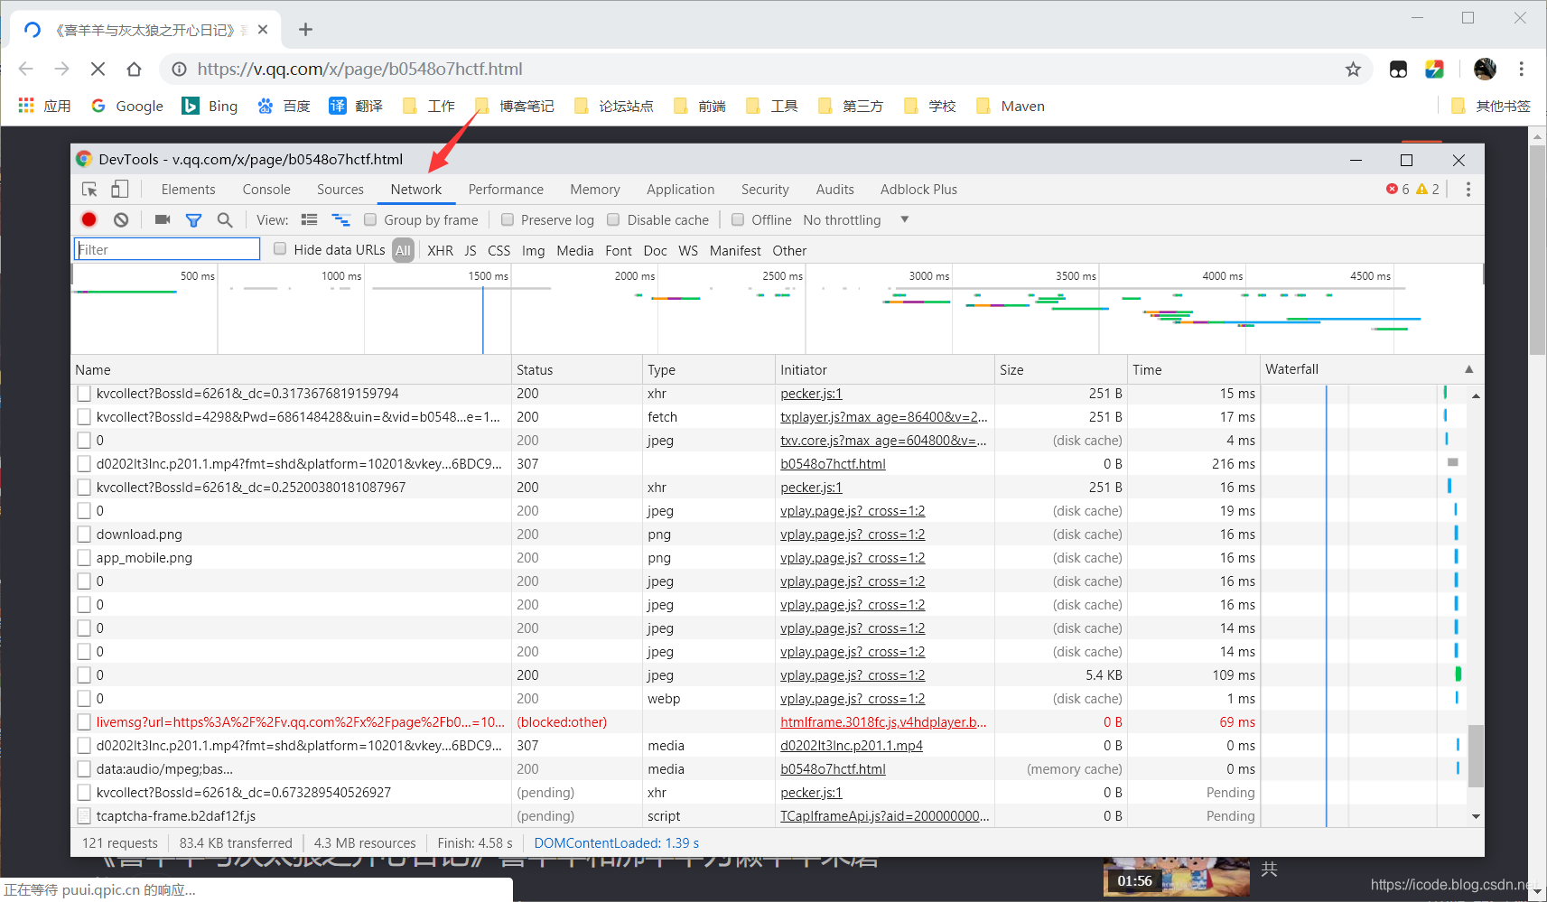Open a new Chrome tab
This screenshot has width=1547, height=902.
point(305,30)
